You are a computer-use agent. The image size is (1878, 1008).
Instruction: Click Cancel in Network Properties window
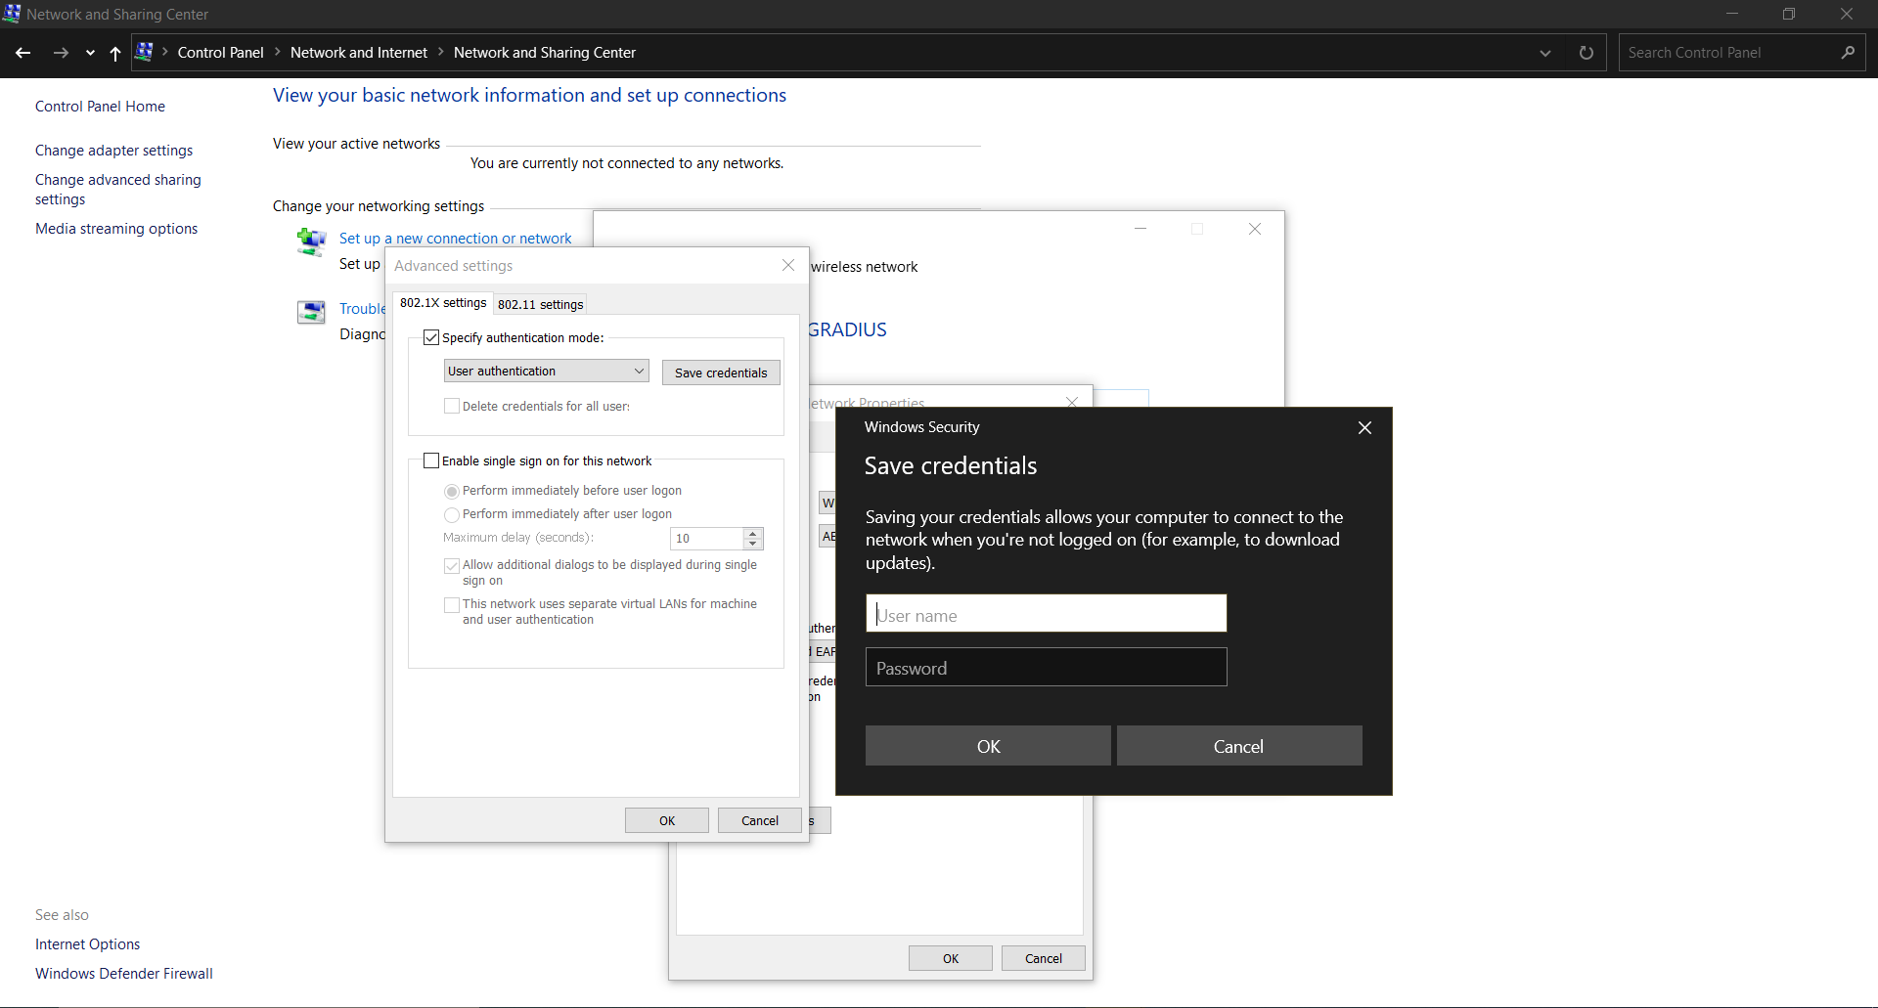coord(1044,958)
